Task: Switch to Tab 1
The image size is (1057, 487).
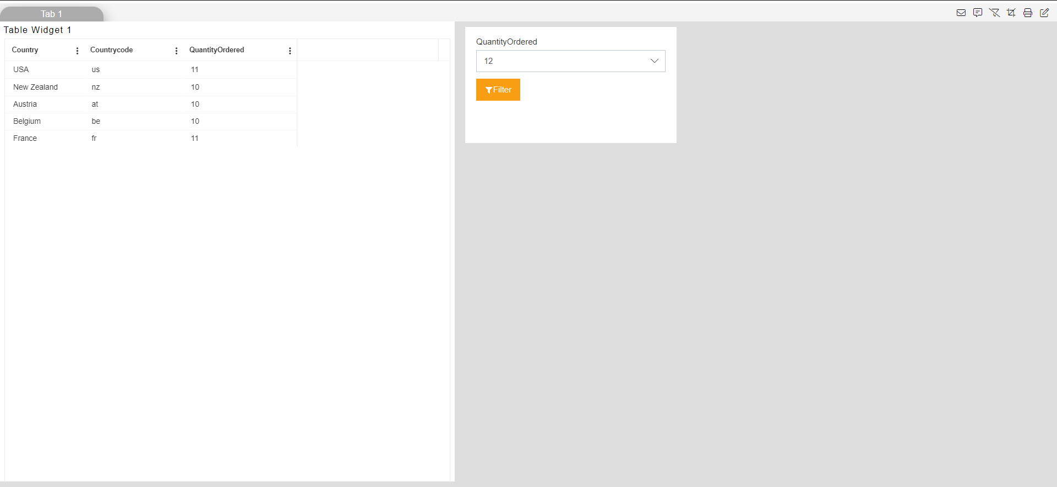Action: pyautogui.click(x=51, y=14)
